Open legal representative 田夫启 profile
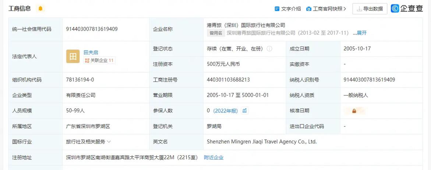Screen dimensions: 431x170 91,52
